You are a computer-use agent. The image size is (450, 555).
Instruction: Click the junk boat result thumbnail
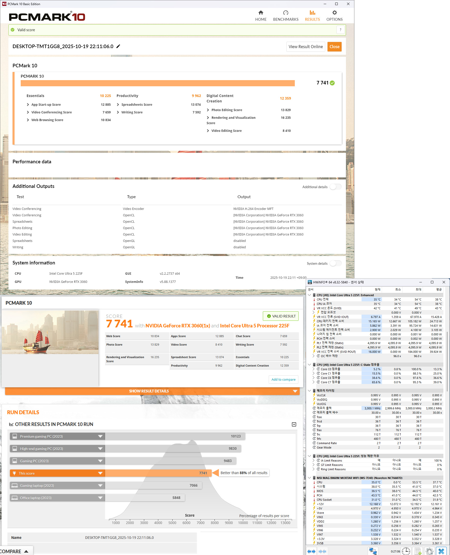pyautogui.click(x=50, y=332)
